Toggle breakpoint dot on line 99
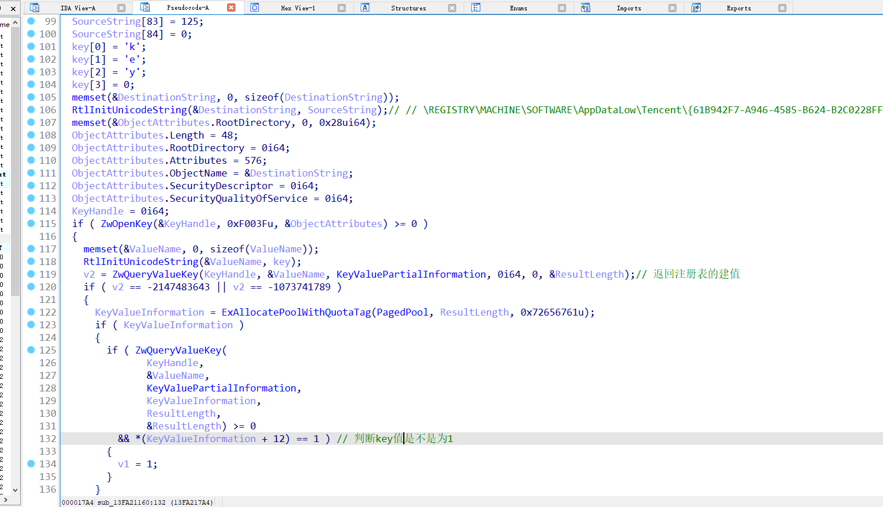The height and width of the screenshot is (507, 883). (31, 21)
